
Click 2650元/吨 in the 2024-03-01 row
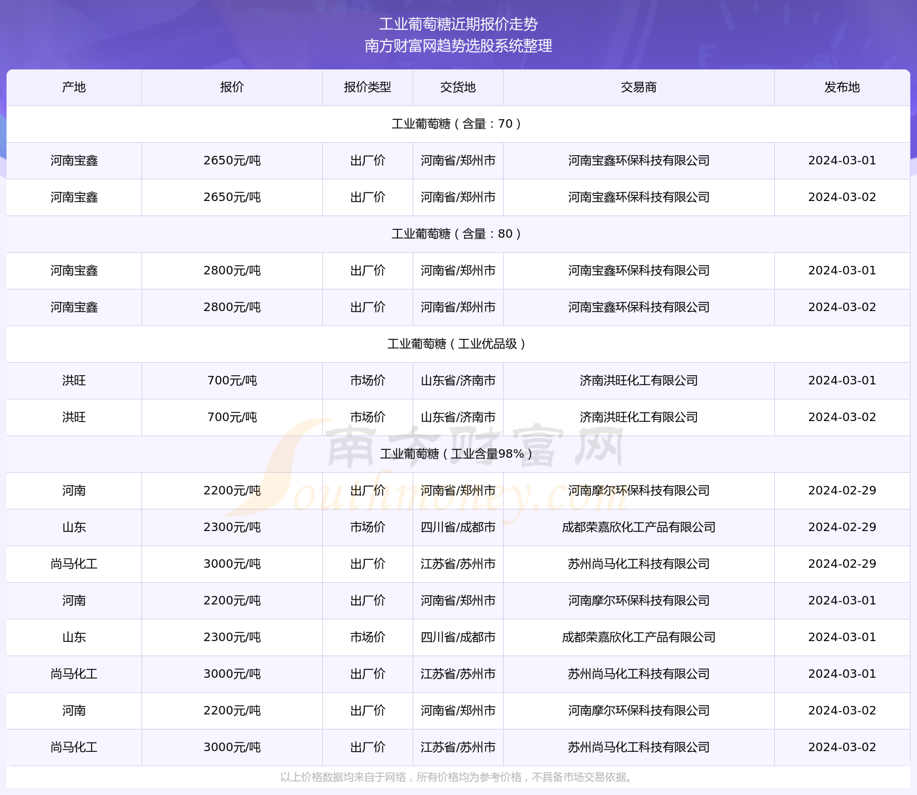click(x=232, y=160)
